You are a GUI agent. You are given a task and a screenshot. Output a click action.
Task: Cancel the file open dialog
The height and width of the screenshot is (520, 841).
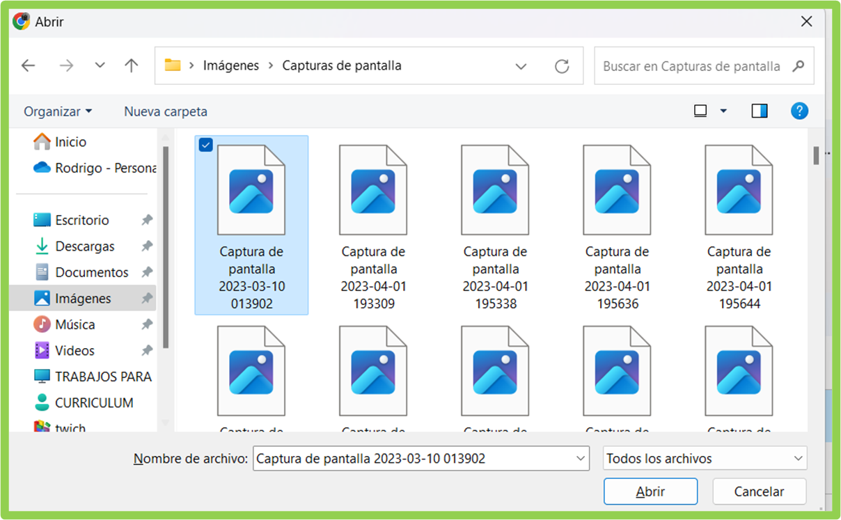coord(759,491)
